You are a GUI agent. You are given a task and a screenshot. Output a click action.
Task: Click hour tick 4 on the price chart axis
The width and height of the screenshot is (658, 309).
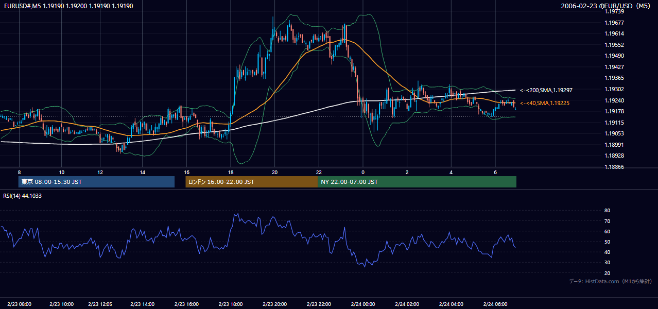point(451,172)
